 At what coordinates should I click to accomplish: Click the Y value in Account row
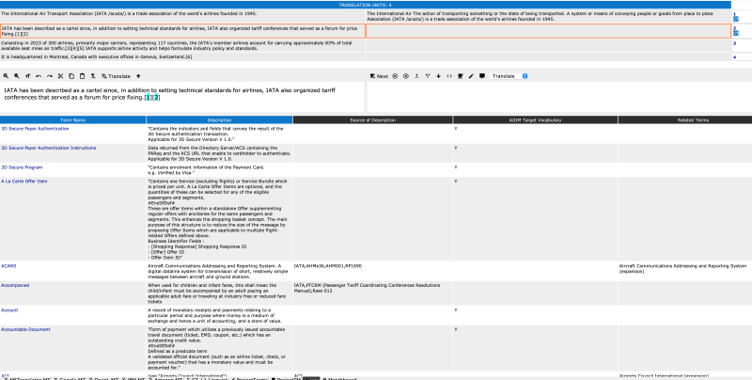coord(456,310)
